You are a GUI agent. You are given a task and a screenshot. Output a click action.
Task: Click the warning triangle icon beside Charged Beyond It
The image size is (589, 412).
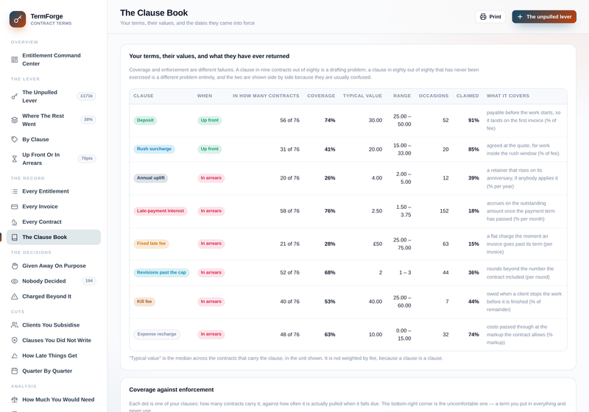pos(14,296)
